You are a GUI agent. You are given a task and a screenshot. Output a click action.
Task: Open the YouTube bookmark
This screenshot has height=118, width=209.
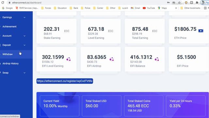pos(149,8)
